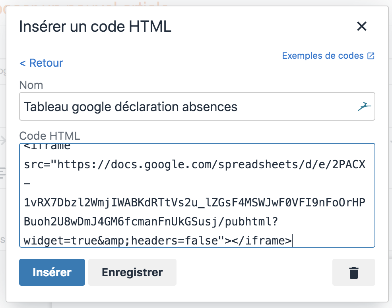Click the text-lines icon at the left edge
The height and width of the screenshot is (308, 392).
tap(2, 173)
